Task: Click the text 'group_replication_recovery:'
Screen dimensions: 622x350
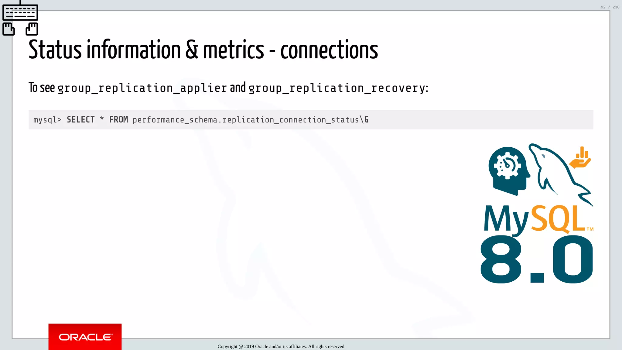Action: click(338, 88)
